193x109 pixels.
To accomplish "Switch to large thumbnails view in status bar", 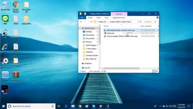I will [157, 71].
